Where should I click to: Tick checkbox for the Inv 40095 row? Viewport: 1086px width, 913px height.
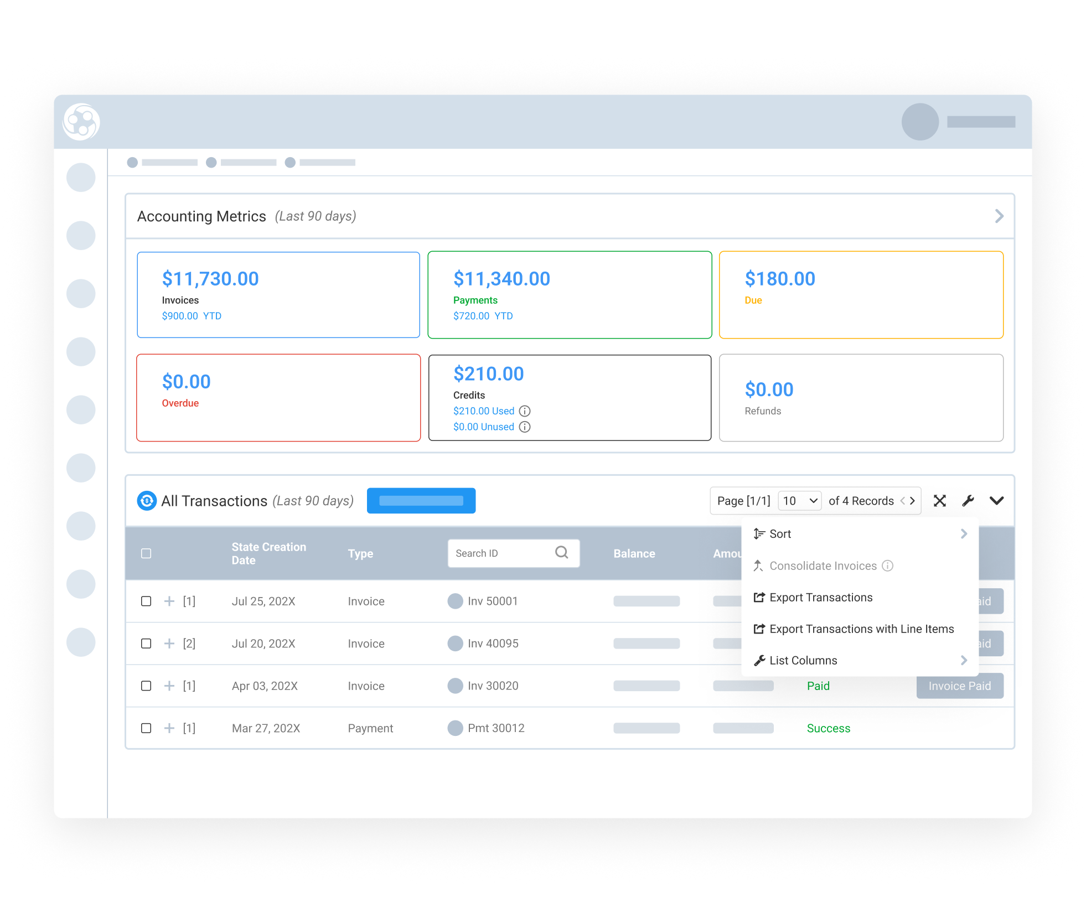tap(146, 644)
